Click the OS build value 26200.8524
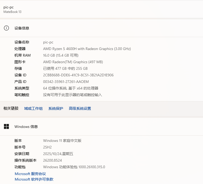This screenshot has width=203, height=184. [x=52, y=160]
